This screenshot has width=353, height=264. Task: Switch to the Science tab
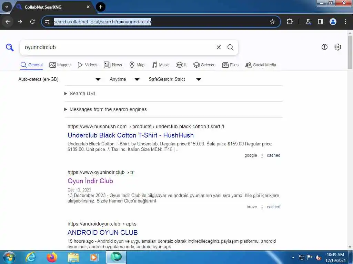[x=204, y=65]
